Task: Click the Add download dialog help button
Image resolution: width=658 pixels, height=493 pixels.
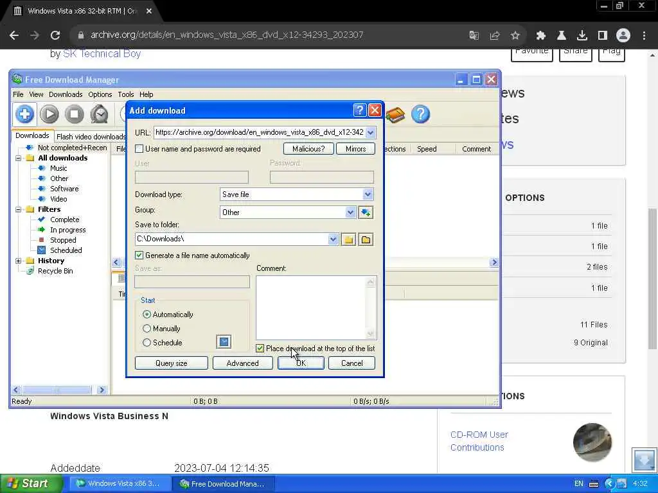Action: click(x=360, y=110)
